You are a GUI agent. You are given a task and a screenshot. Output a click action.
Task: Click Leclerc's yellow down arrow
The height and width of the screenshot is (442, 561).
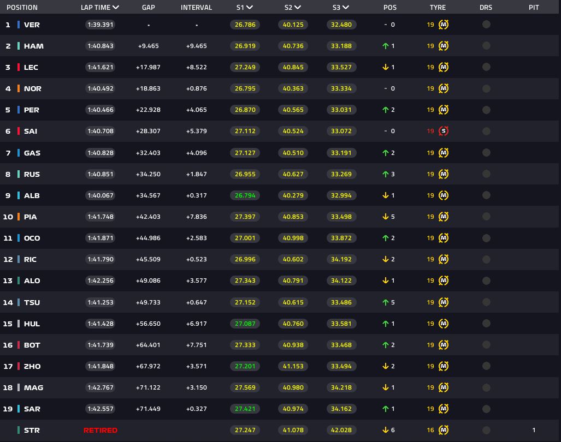tap(386, 67)
